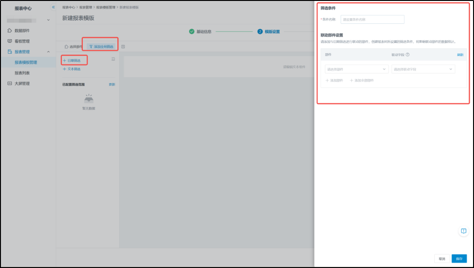Collapse the sidebar with the double-arrow icon
The image size is (474, 268).
click(53, 7)
